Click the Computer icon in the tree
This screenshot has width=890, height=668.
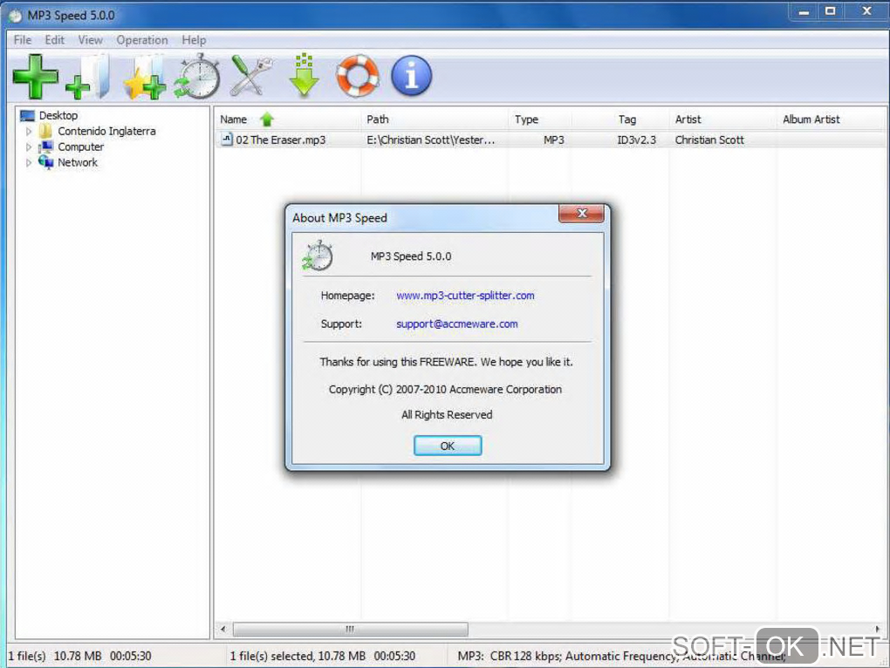[x=45, y=147]
